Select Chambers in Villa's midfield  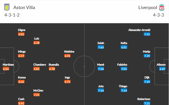click(39, 65)
